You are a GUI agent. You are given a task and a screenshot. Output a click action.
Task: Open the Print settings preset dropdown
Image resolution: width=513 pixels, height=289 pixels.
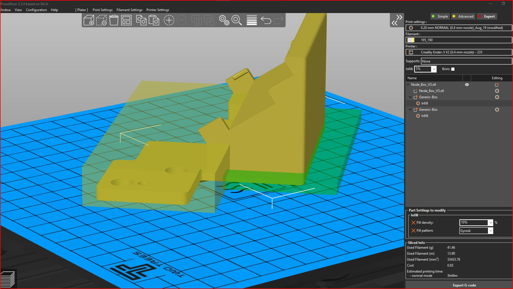tap(459, 28)
